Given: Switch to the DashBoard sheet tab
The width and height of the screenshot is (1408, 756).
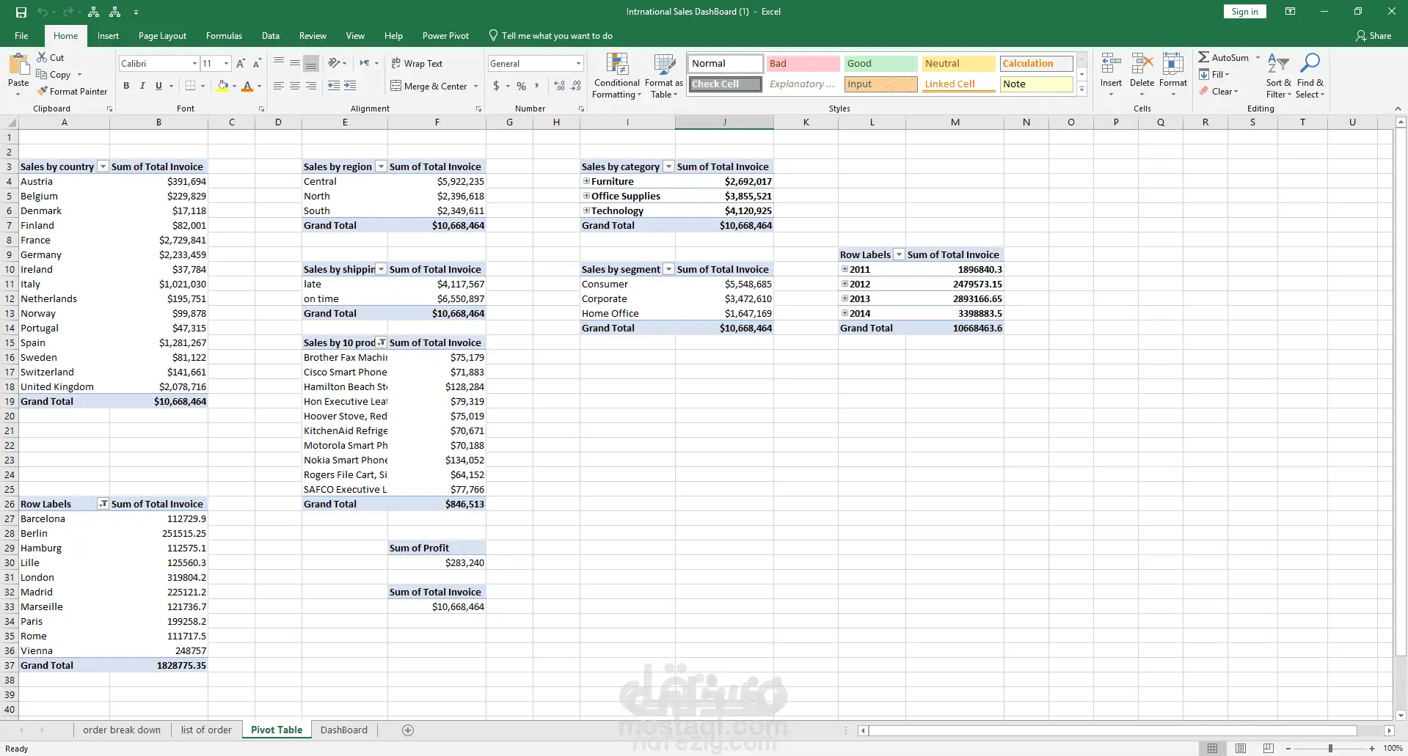Looking at the screenshot, I should [344, 730].
